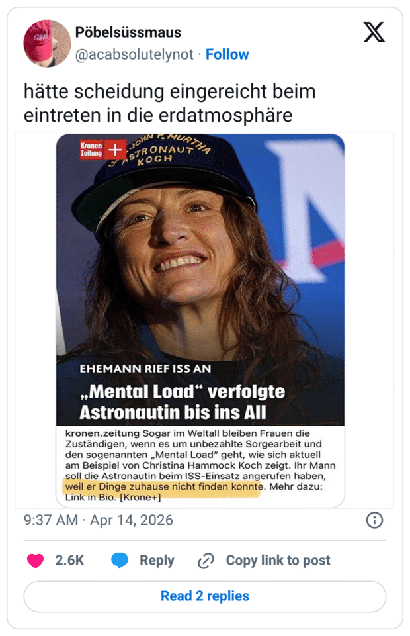Click the Kronen Zeitung logo on the image
Screen dimensions: 410x636
91,150
